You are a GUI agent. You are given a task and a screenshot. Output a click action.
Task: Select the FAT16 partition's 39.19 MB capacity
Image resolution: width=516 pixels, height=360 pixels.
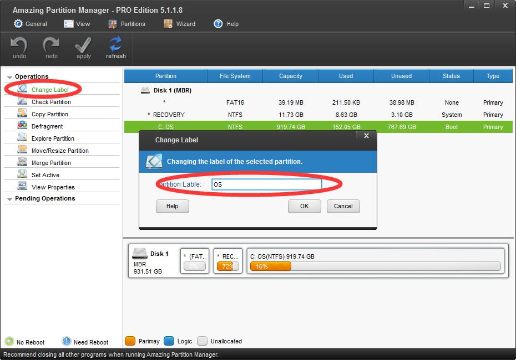(x=291, y=102)
